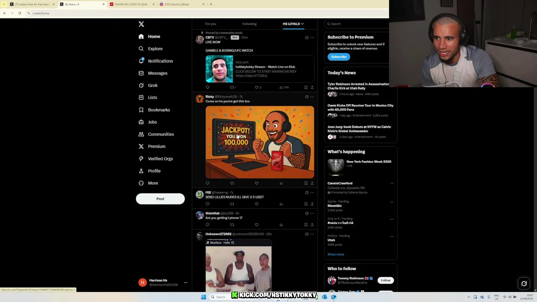
Task: Open kick.com stream link card
Action: click(x=260, y=69)
